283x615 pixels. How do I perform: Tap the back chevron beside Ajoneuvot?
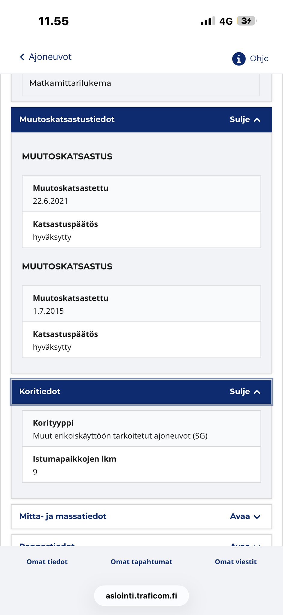(x=22, y=57)
